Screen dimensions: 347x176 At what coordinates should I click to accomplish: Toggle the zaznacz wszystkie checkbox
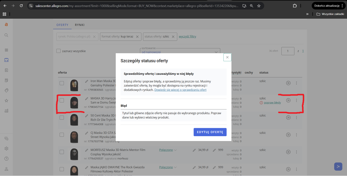59,51
